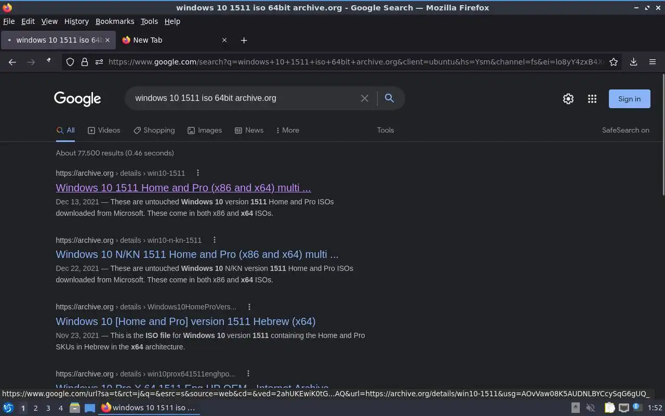Open the History menu
Screen dimensions: 665x416
(76, 21)
